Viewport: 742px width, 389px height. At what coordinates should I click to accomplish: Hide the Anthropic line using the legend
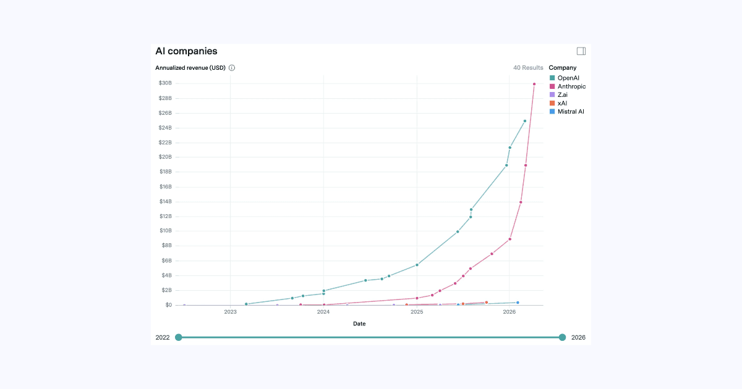(x=570, y=86)
